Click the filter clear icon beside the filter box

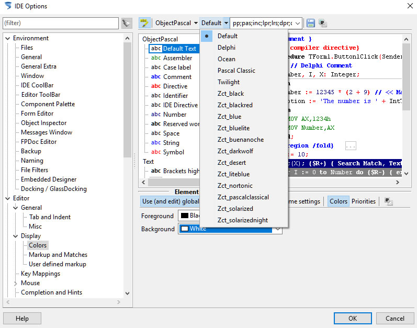tap(127, 23)
